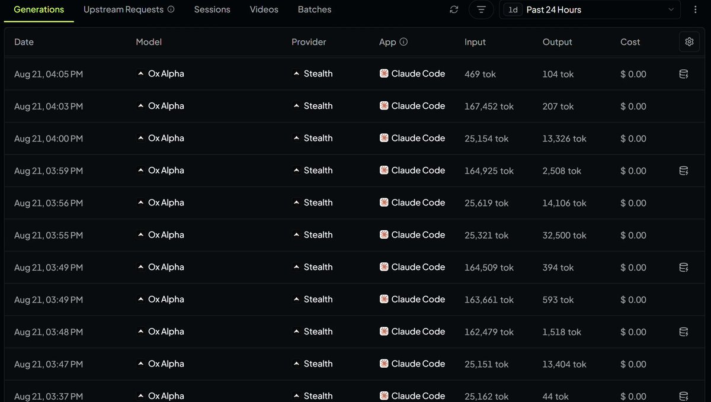Open the filter options button
The width and height of the screenshot is (711, 402).
[x=481, y=9]
